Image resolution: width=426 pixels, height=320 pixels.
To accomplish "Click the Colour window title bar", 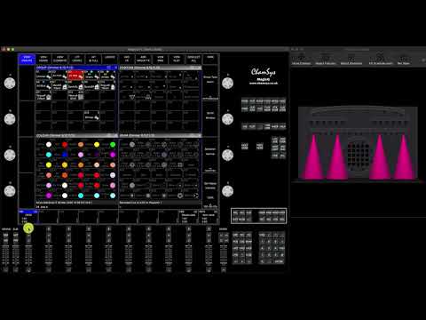I will (77, 135).
